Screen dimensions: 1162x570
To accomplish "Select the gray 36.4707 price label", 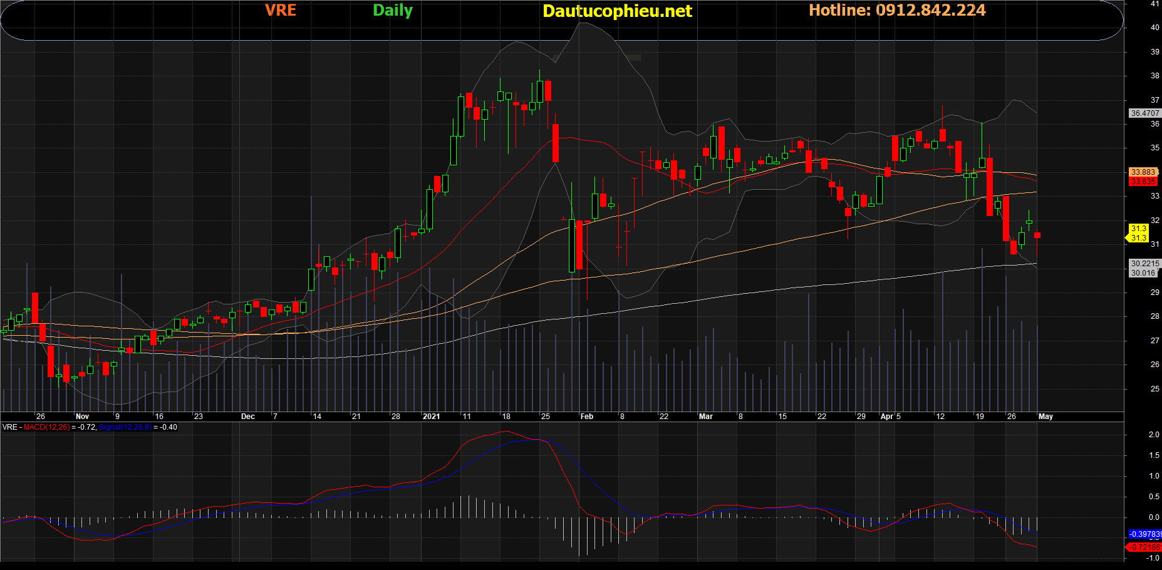I will pyautogui.click(x=1144, y=113).
